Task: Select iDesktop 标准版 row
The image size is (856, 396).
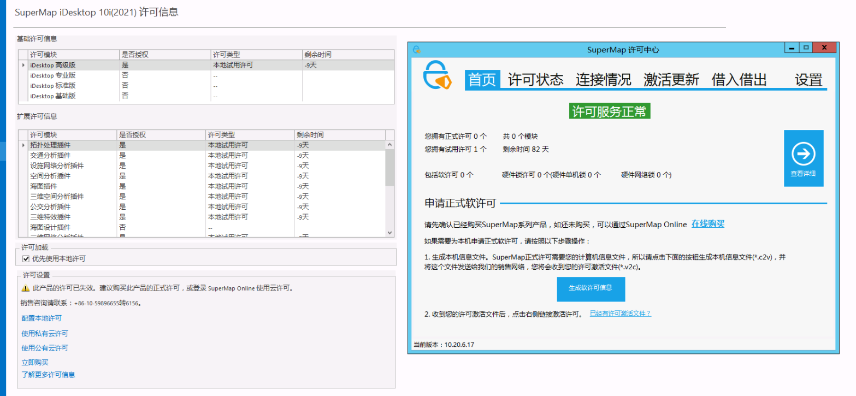Action: click(206, 86)
